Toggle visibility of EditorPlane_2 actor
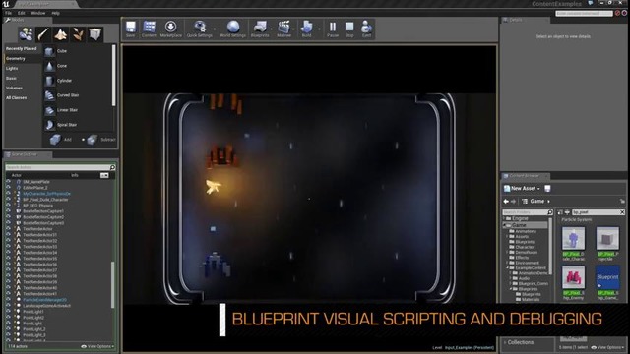This screenshot has width=630, height=354. point(8,188)
